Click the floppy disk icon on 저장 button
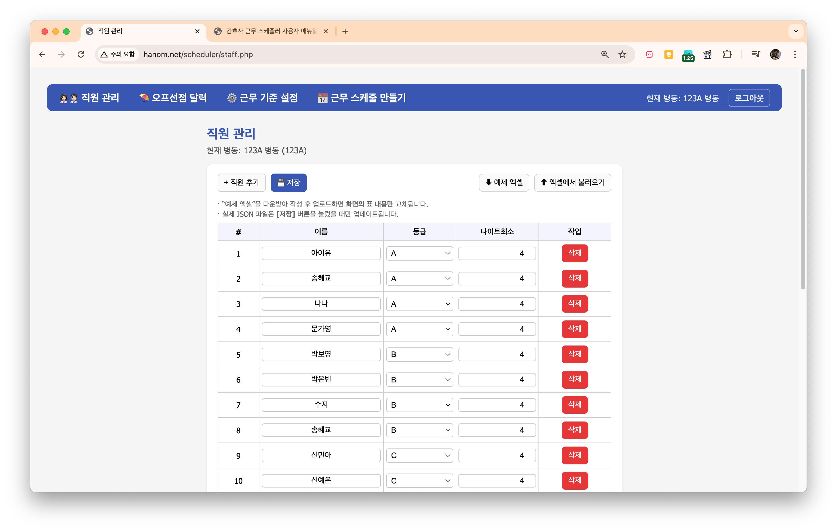Screen dimensions: 837x532 pyautogui.click(x=280, y=182)
